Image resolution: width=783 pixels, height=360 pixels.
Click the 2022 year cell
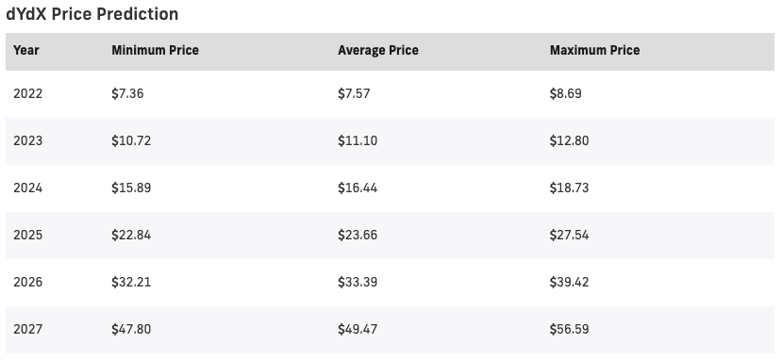[28, 93]
